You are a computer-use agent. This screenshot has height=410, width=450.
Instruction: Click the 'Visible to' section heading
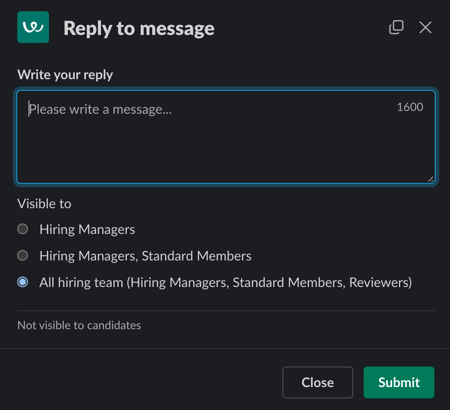(x=44, y=203)
